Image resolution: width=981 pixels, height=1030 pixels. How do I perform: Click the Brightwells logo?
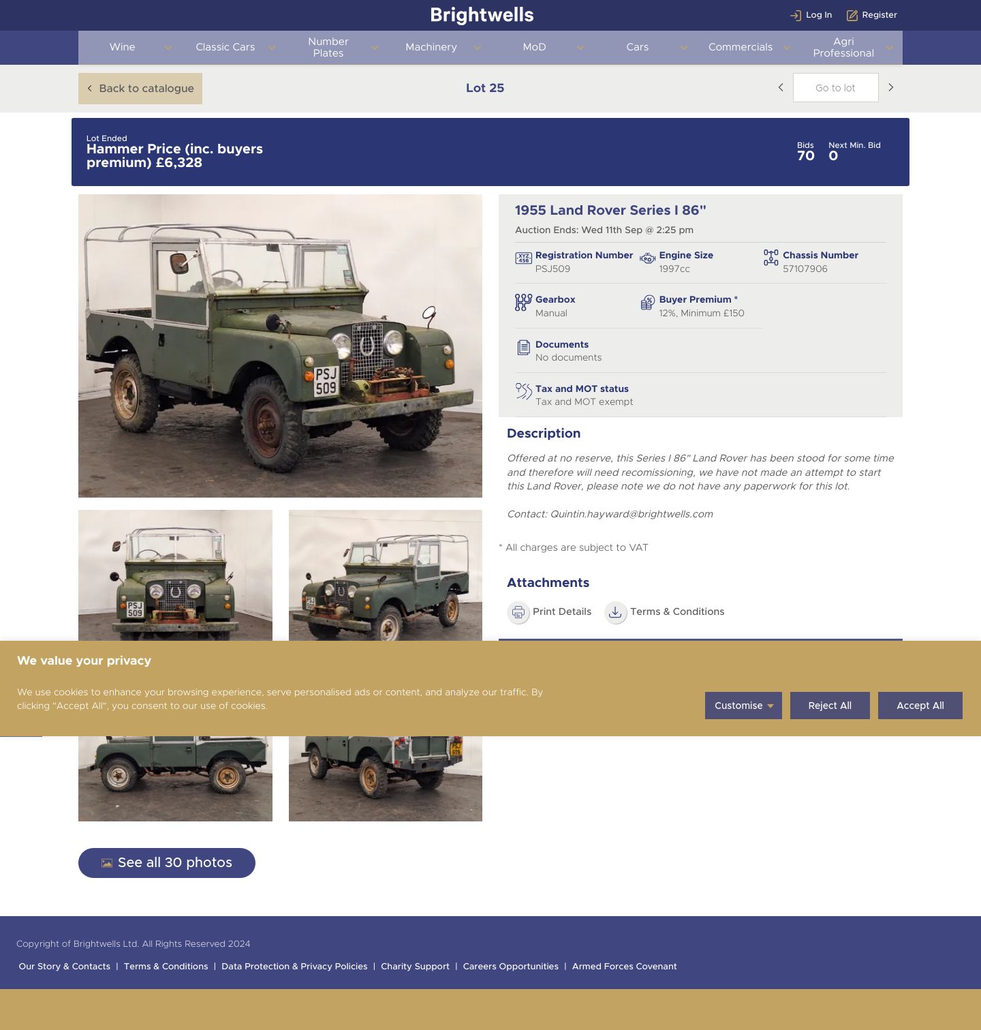coord(482,15)
